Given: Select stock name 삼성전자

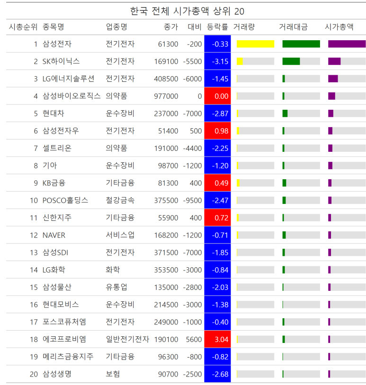Looking at the screenshot, I should tap(57, 44).
